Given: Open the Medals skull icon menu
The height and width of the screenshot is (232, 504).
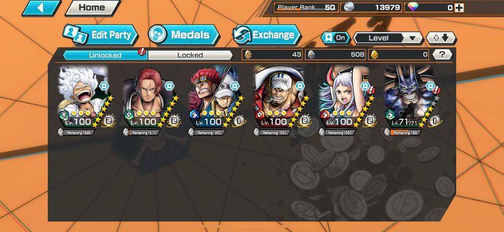Looking at the screenshot, I should point(184,35).
